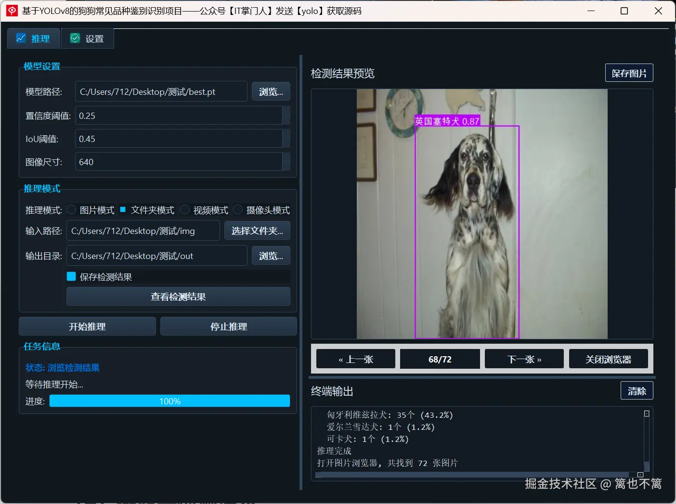Decrease 图像尺寸 with the down stepper
Viewport: 676px width, 504px height.
click(x=286, y=167)
